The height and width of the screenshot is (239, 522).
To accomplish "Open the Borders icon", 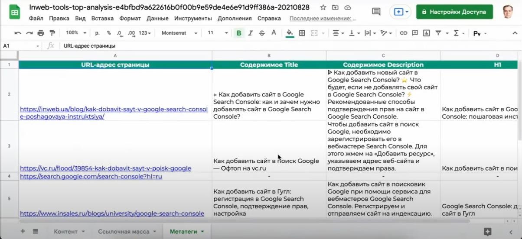I will (x=302, y=33).
